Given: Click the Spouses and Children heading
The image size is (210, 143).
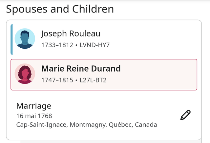Looking at the screenshot, I should tap(60, 9).
